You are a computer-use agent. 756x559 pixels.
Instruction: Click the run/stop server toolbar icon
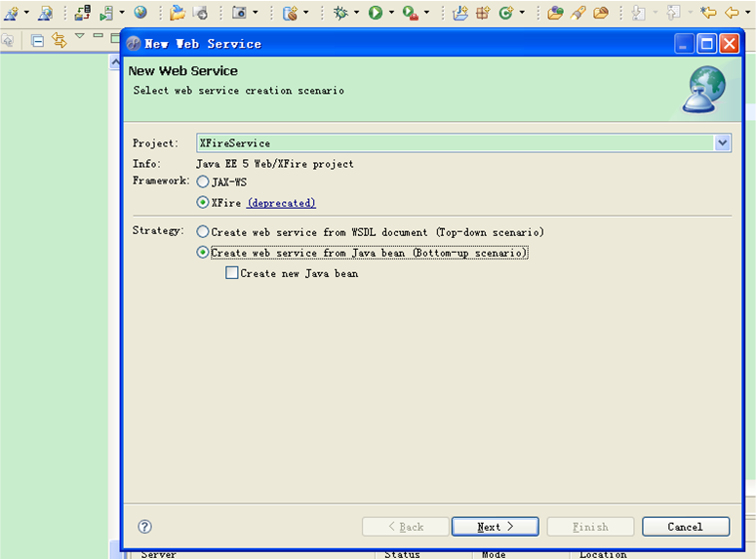pyautogui.click(x=106, y=13)
